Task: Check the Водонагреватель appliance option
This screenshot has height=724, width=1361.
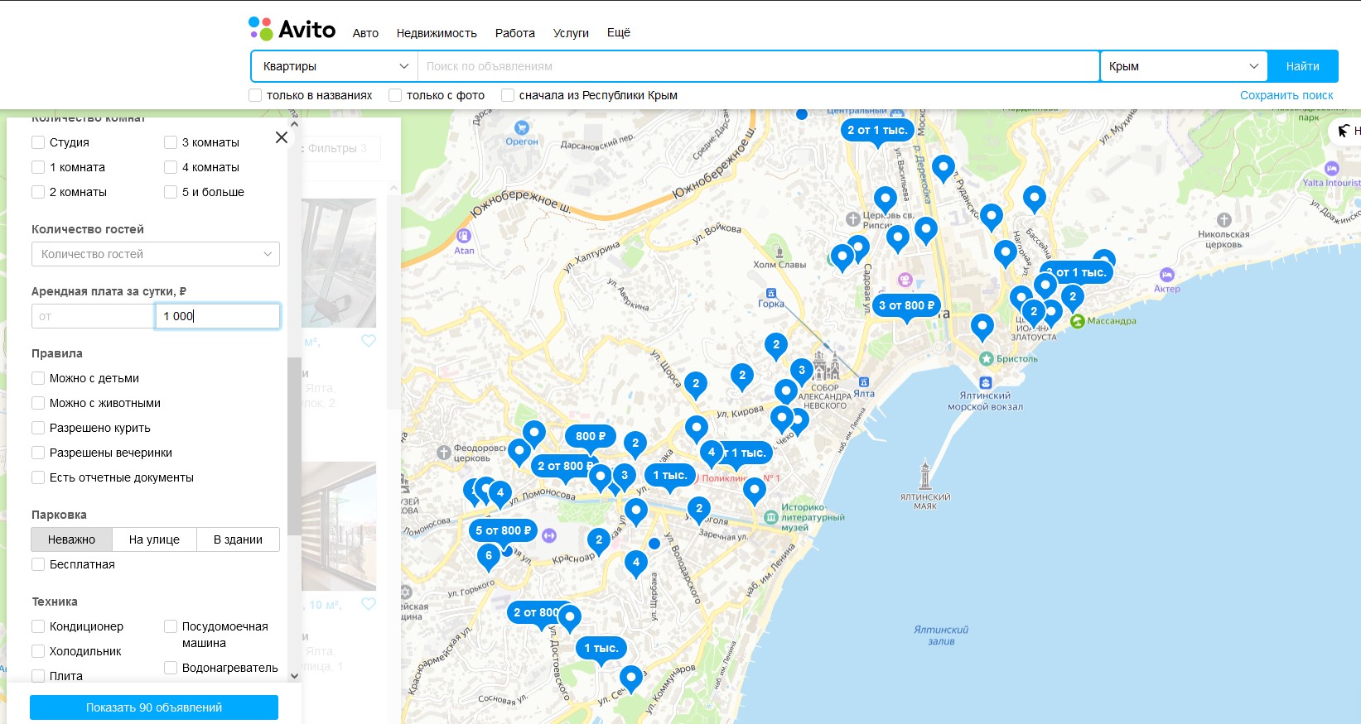Action: tap(171, 668)
